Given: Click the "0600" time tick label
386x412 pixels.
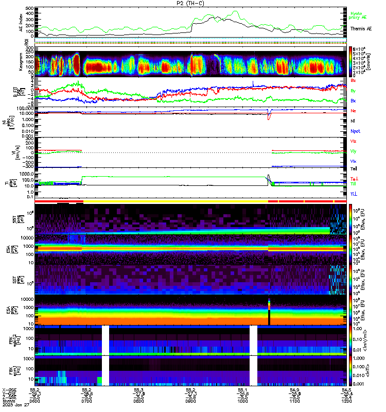Looking at the screenshot, I should [x=34, y=401].
